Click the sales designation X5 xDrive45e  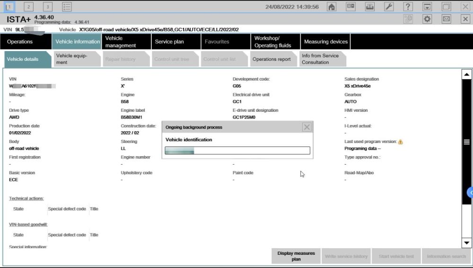tap(358, 86)
